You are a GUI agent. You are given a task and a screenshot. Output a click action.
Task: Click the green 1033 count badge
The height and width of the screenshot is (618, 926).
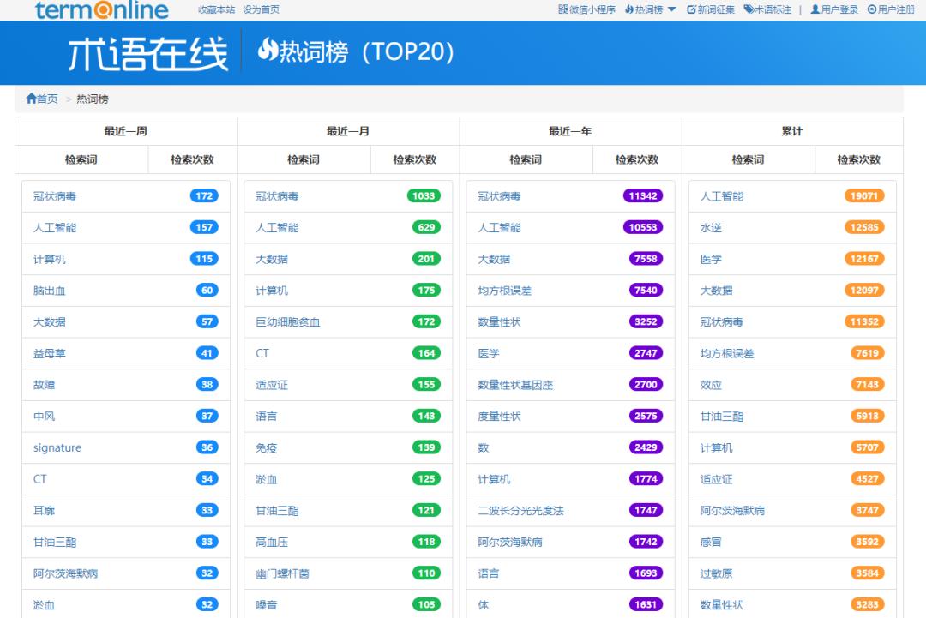point(424,195)
